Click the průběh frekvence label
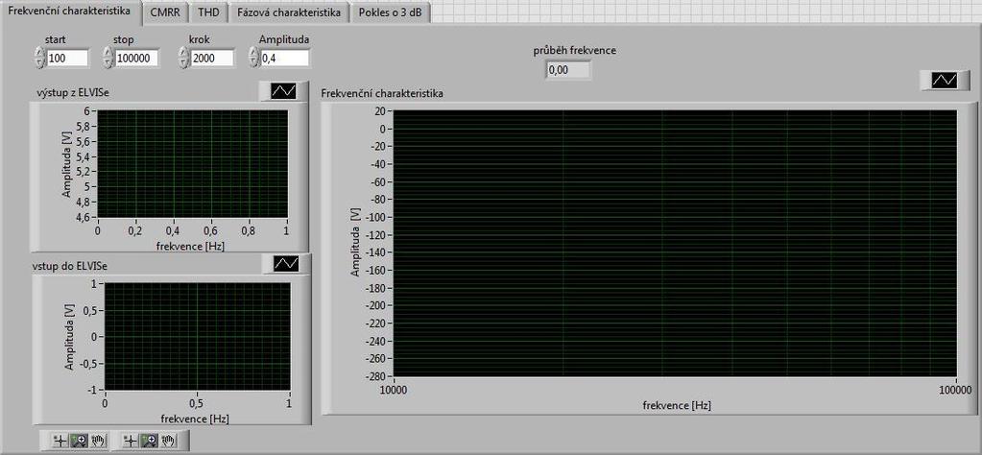Screen dimensions: 982x455 click(574, 50)
